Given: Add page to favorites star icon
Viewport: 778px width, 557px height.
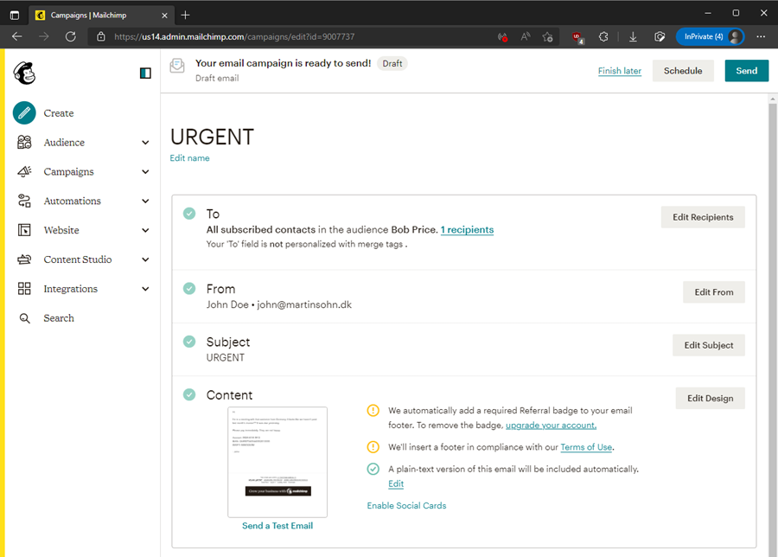Looking at the screenshot, I should pos(548,36).
